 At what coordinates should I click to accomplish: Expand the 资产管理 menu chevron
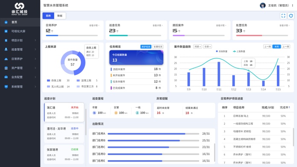[x=35, y=68]
